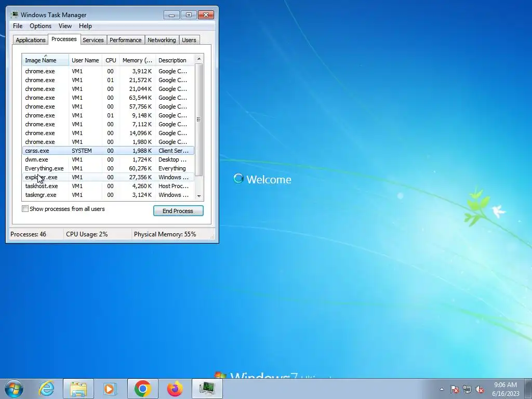This screenshot has width=532, height=399.
Task: Open the View menu
Action: pos(65,26)
